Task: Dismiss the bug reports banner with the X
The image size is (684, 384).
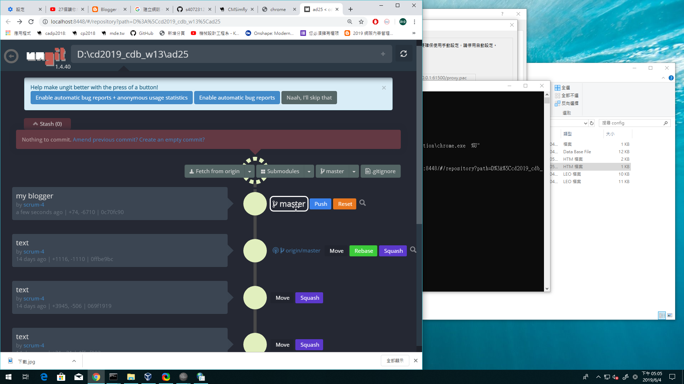Action: coord(384,88)
